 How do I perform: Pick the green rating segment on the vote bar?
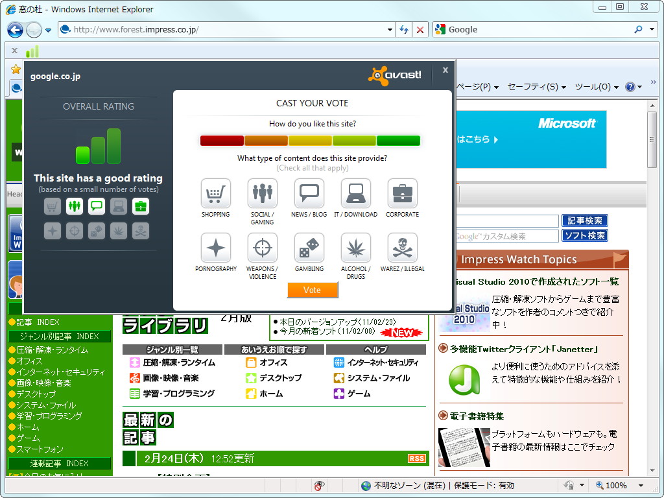[x=397, y=140]
